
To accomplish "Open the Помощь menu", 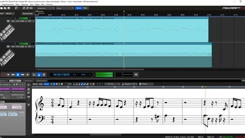I will tap(49, 4).
